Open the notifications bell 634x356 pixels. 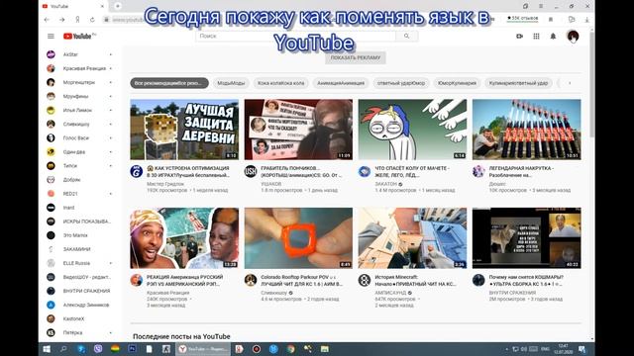point(553,36)
